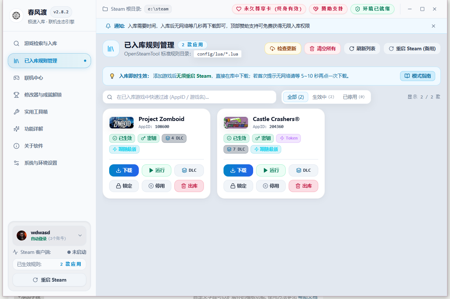Go to 联机中心 section
Screen dimensions: 450x299
pyautogui.click(x=49, y=78)
